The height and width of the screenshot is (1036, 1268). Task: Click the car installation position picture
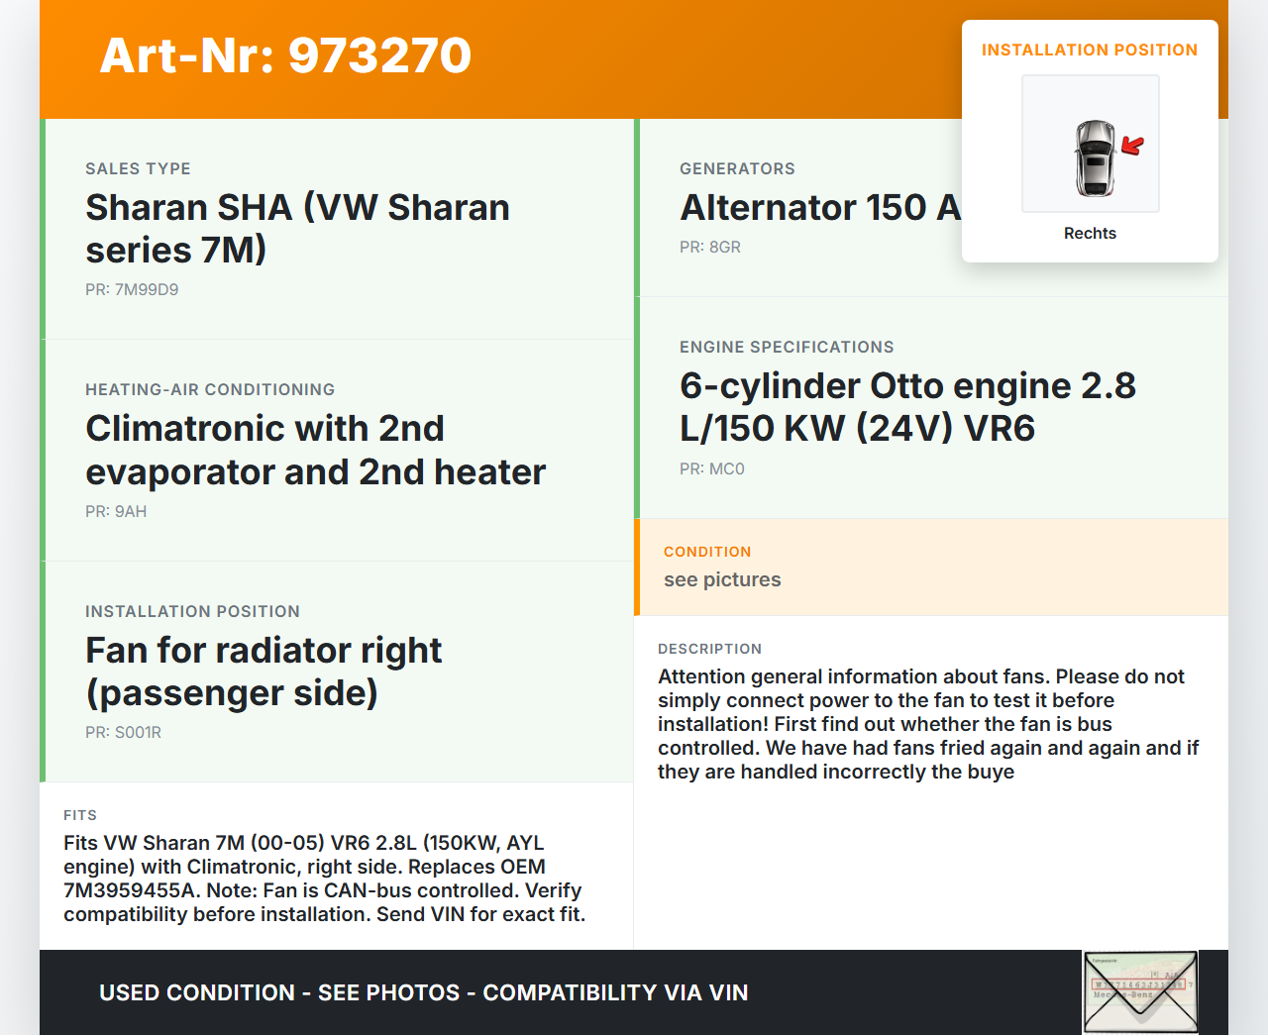(x=1091, y=144)
